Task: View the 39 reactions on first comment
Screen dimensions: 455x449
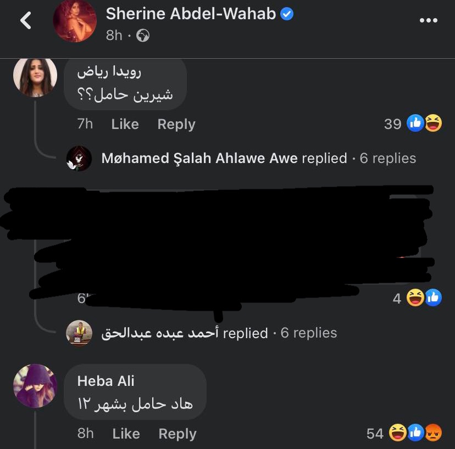Action: [413, 124]
